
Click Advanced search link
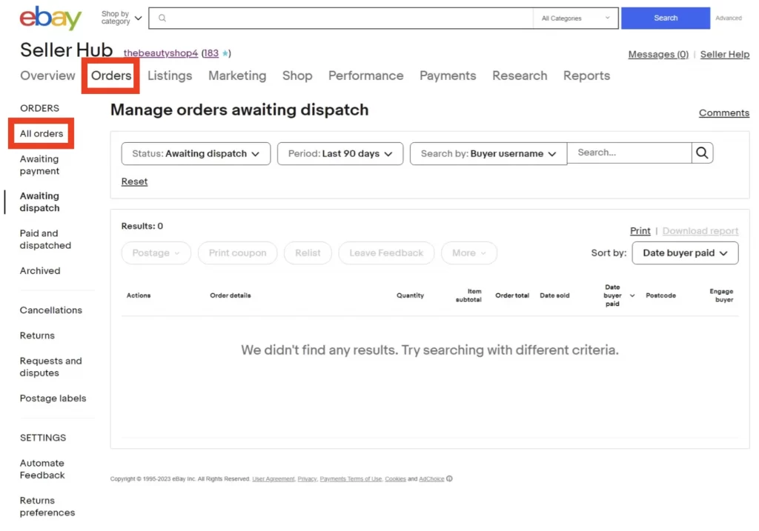[729, 18]
